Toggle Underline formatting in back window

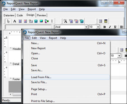pyautogui.click(x=115, y=27)
